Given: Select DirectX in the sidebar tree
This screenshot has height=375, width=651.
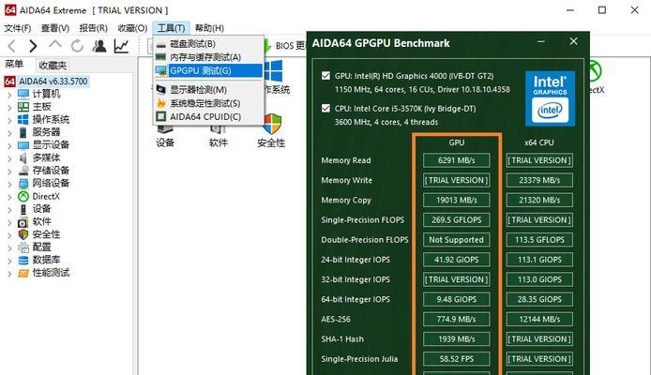Looking at the screenshot, I should [x=46, y=196].
